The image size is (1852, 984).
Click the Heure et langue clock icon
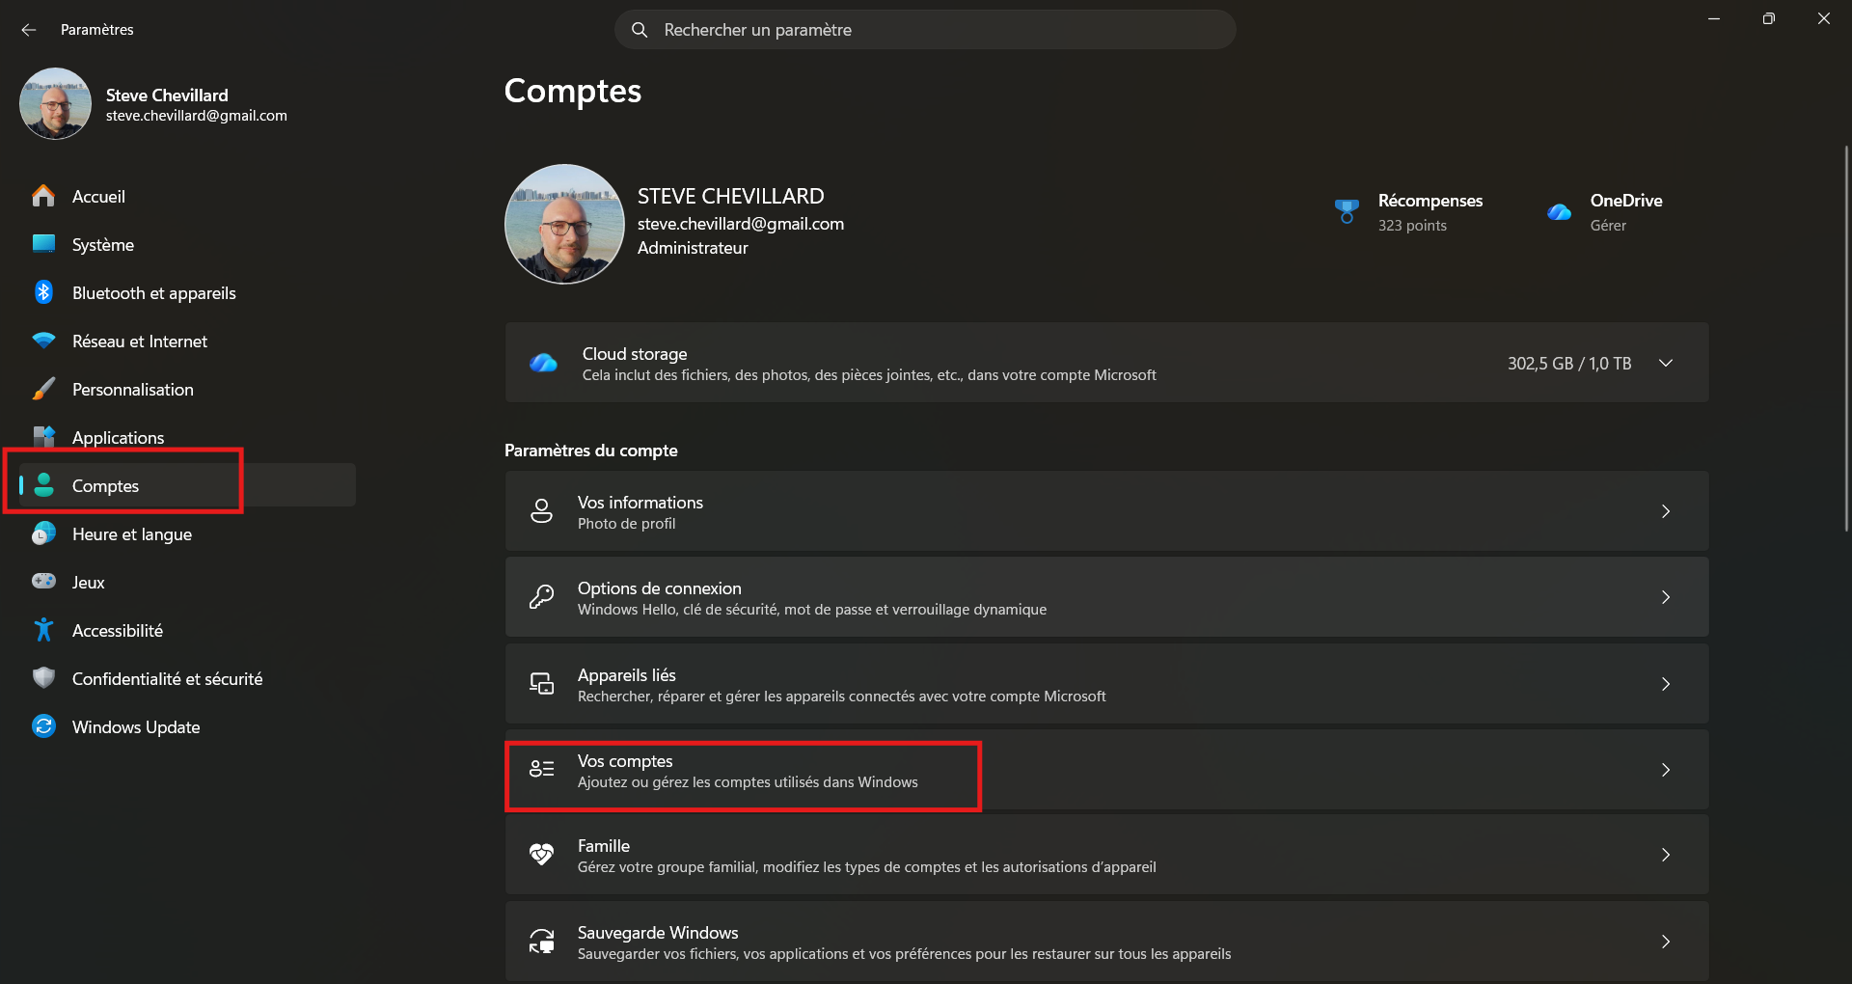(x=43, y=533)
